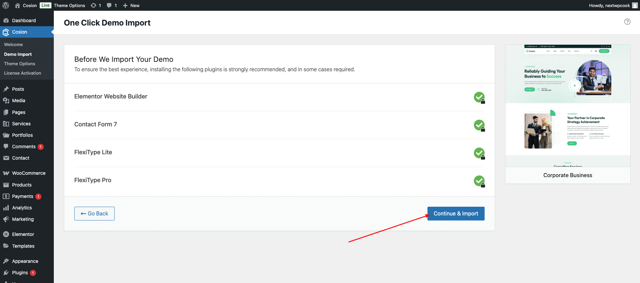Click the plus New icon
This screenshot has height=283, width=640.
tap(125, 5)
